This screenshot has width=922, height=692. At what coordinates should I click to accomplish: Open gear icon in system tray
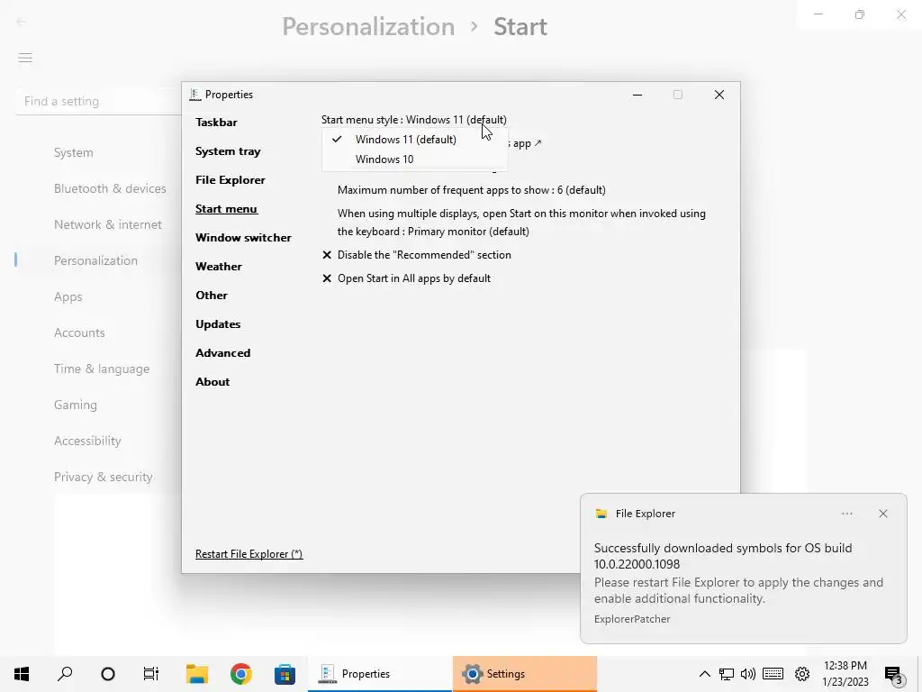tap(802, 674)
